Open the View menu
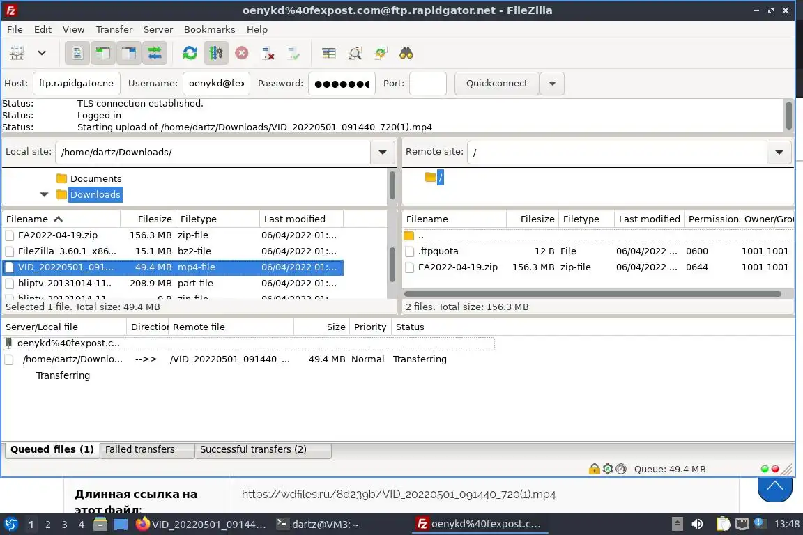This screenshot has width=803, height=535. (x=73, y=30)
